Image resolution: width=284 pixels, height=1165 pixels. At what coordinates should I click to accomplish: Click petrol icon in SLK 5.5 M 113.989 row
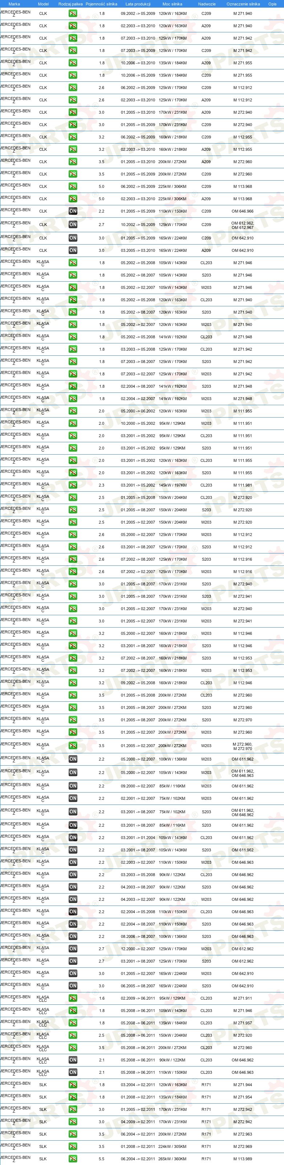pyautogui.click(x=73, y=1158)
